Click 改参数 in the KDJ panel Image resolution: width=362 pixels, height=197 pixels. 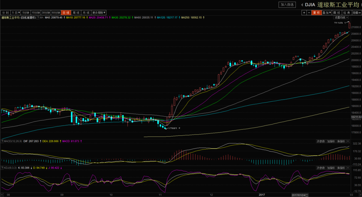(321, 168)
